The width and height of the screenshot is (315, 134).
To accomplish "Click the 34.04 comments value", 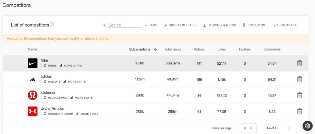I will point(272,63).
